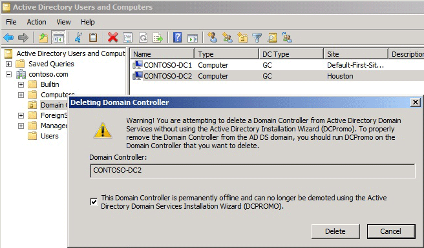The width and height of the screenshot is (424, 248).
Task: Click the Export list toolbar icon
Action: pyautogui.click(x=158, y=37)
